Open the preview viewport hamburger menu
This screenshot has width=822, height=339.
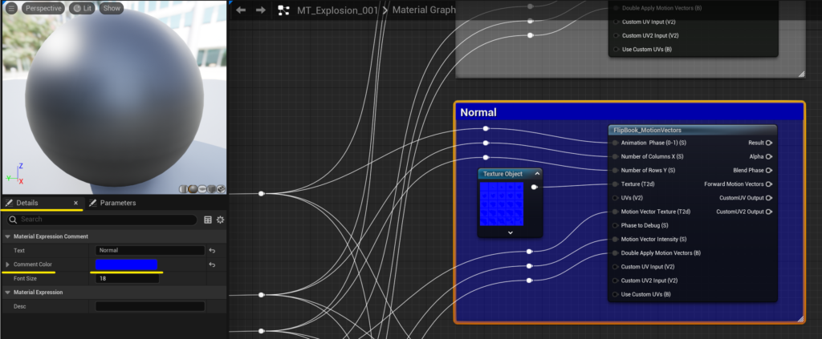11,8
